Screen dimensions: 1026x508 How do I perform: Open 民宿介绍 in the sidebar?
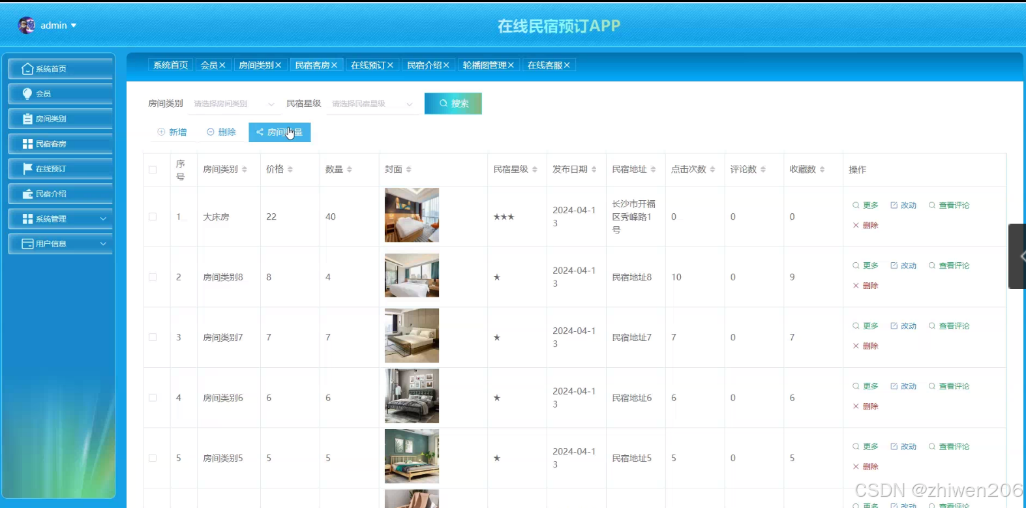(61, 194)
